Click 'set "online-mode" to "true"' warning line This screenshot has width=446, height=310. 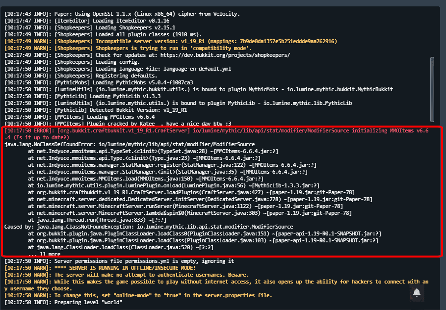[x=138, y=295]
